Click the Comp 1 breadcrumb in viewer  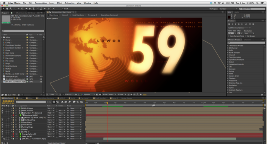point(65,15)
